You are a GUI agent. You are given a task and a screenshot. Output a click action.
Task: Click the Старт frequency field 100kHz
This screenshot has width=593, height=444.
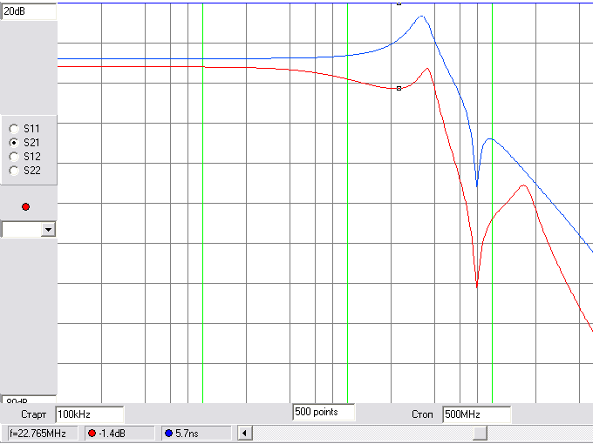[89, 414]
